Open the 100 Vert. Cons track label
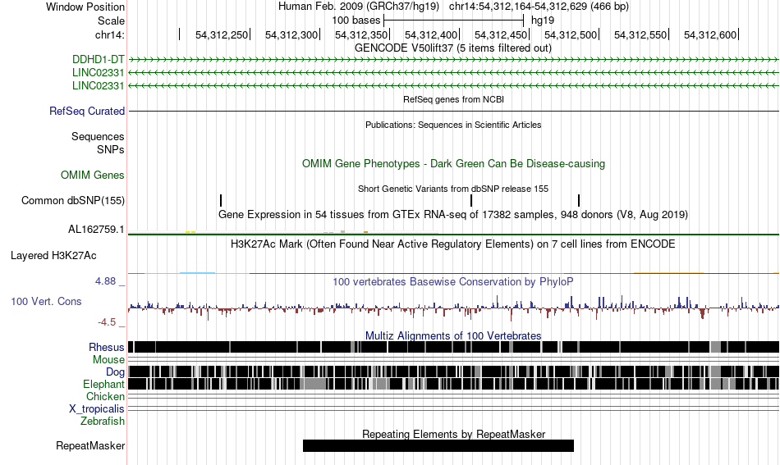This screenshot has width=780, height=465. 46,301
